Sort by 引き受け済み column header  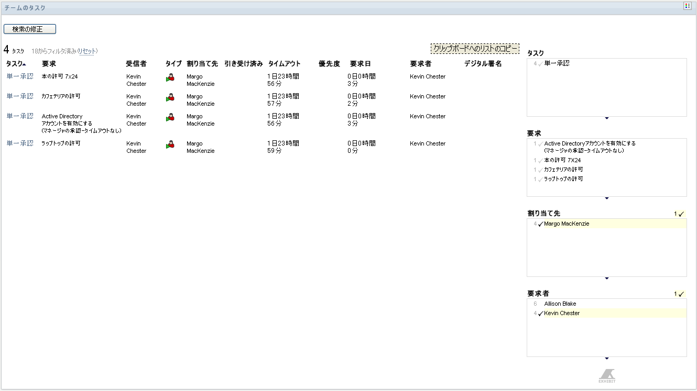pos(244,64)
